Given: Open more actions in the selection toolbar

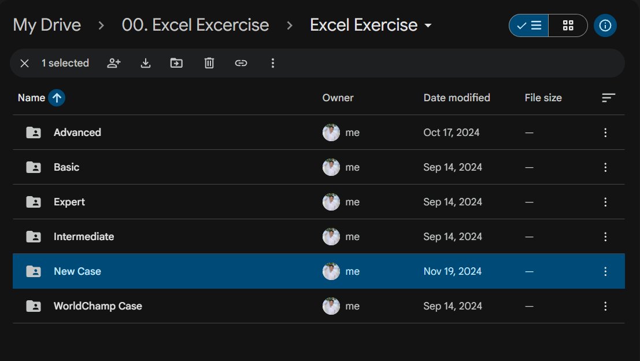Looking at the screenshot, I should 273,63.
